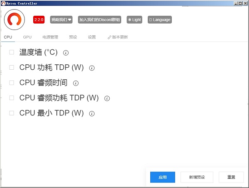Select the CPU tab
Image resolution: width=249 pixels, height=188 pixels.
(x=8, y=37)
